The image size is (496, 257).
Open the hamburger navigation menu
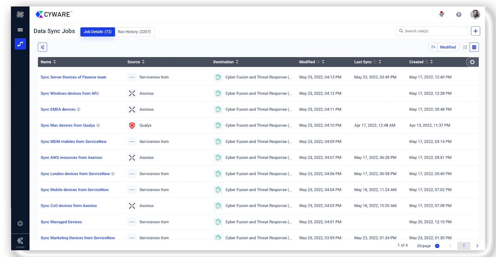pos(20,30)
